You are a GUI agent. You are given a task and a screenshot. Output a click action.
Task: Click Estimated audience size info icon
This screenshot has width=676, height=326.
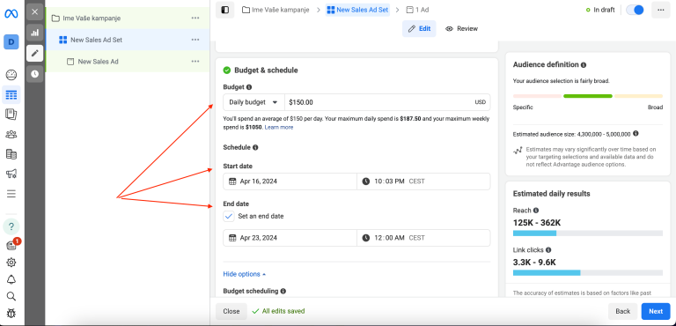[x=636, y=134]
